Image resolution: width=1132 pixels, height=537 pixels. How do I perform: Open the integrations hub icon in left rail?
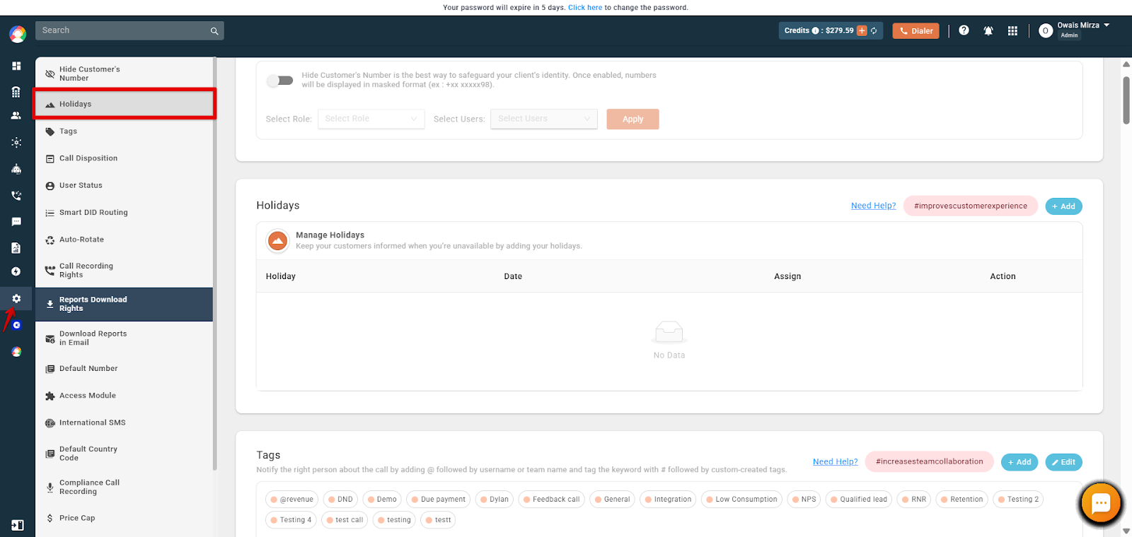[16, 142]
